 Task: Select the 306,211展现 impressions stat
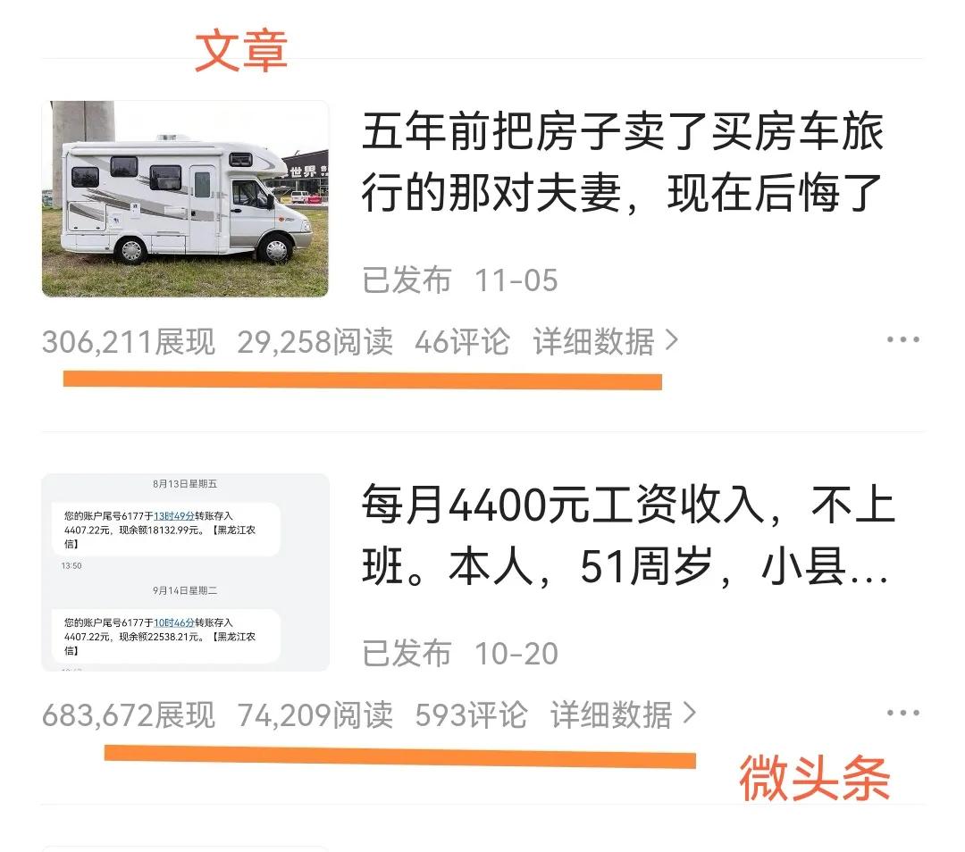[129, 341]
